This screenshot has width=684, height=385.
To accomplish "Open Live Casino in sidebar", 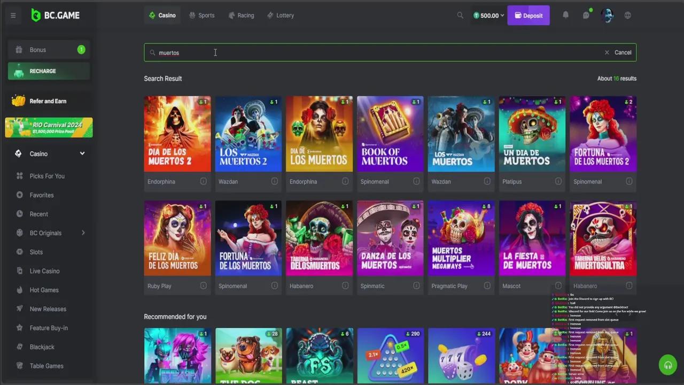I will 45,271.
